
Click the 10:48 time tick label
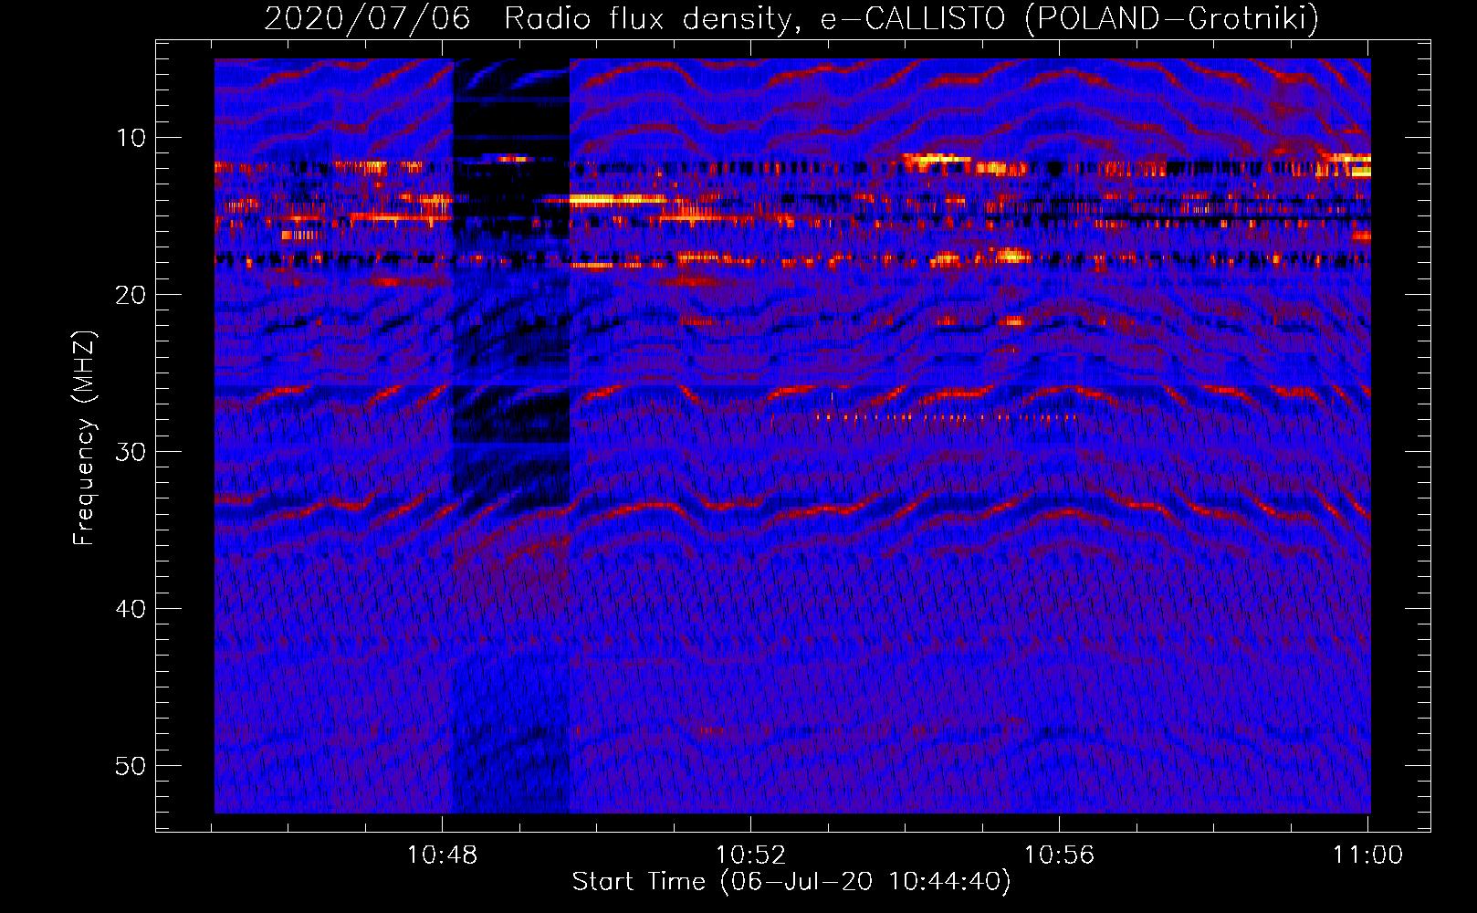(443, 855)
